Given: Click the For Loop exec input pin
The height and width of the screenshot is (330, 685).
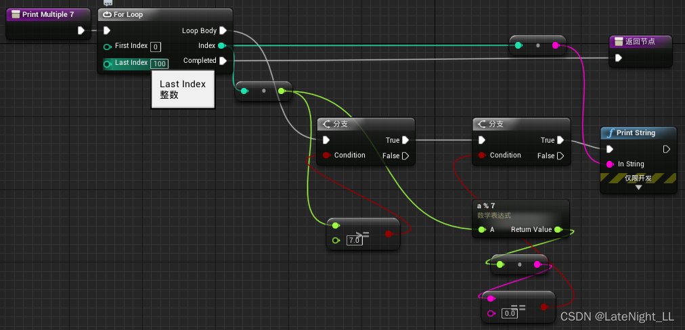Looking at the screenshot, I should tap(106, 30).
